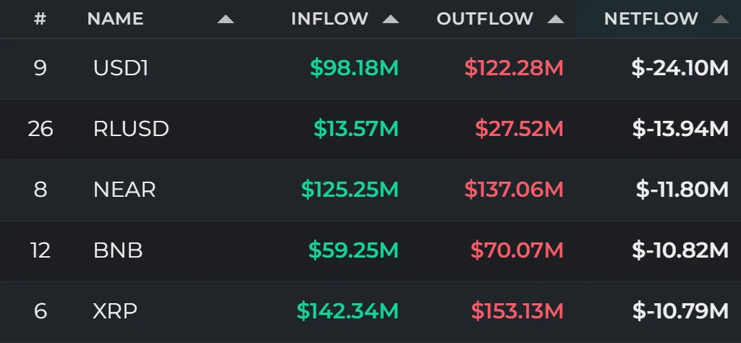The image size is (741, 343).
Task: Click RLUSD inflow value $13.57M
Action: click(x=356, y=129)
